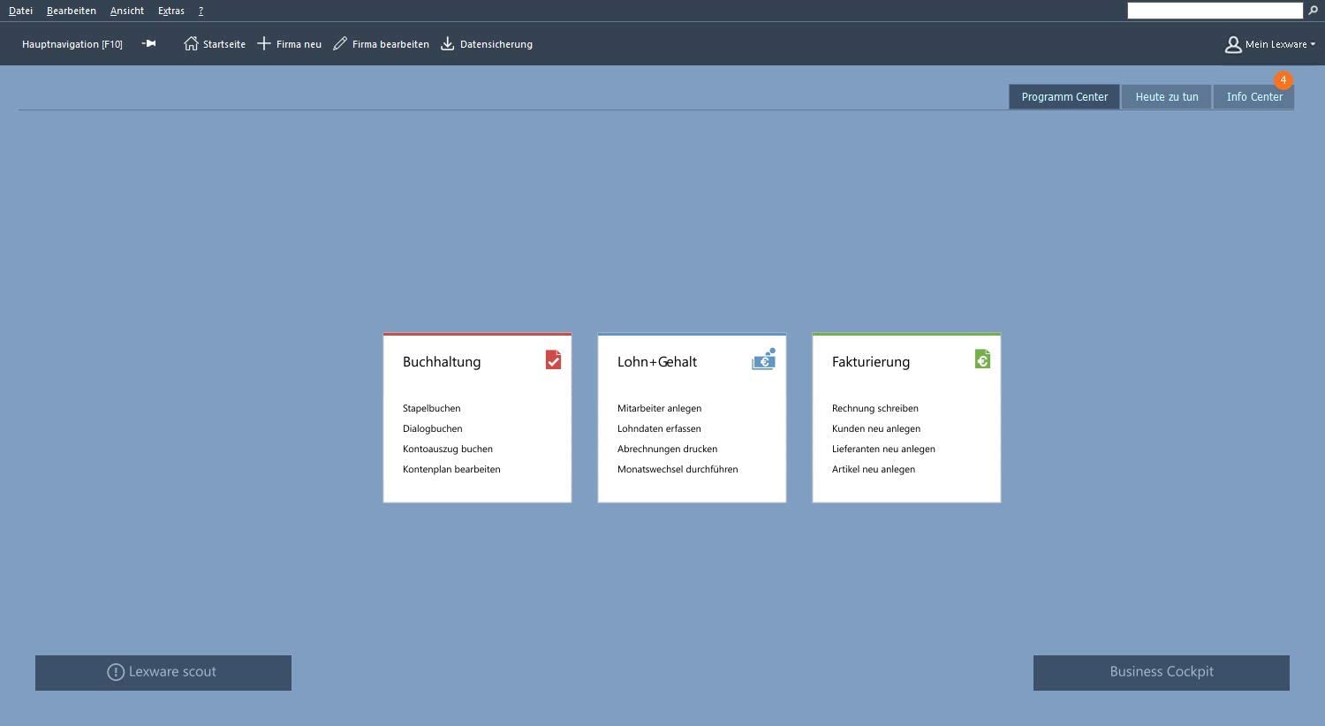Open the Hauptnavigation [F10] panel
Screen dimensions: 1325x726
[x=72, y=44]
